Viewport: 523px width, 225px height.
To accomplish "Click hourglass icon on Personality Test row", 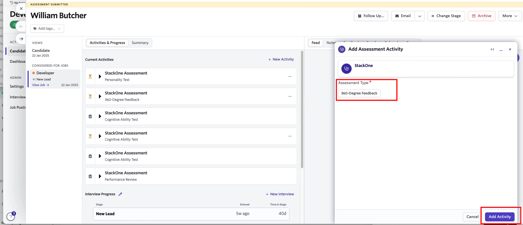I will [x=90, y=76].
